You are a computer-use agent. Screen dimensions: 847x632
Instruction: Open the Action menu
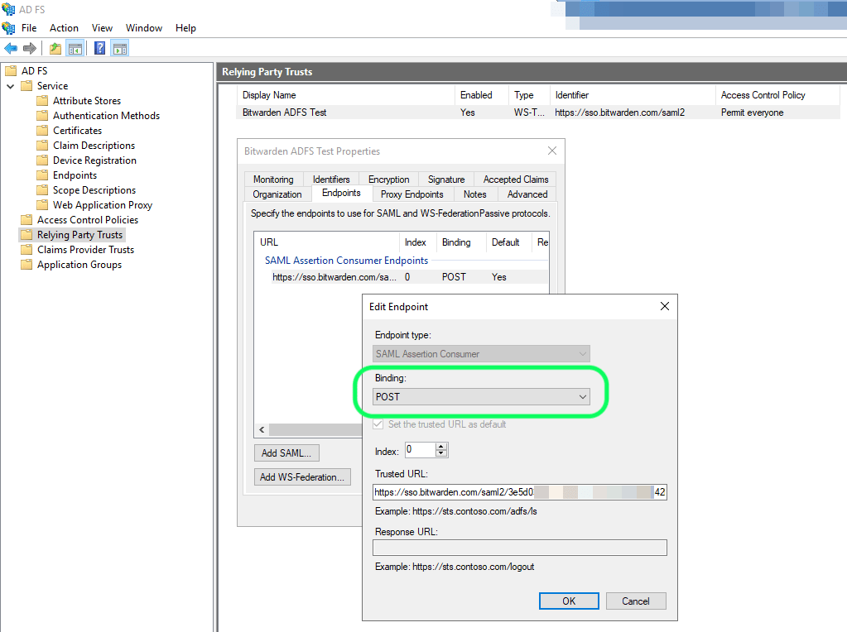point(64,27)
